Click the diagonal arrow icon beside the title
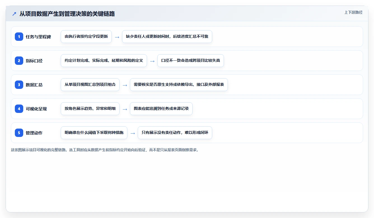The width and height of the screenshot is (374, 218). [x=14, y=14]
